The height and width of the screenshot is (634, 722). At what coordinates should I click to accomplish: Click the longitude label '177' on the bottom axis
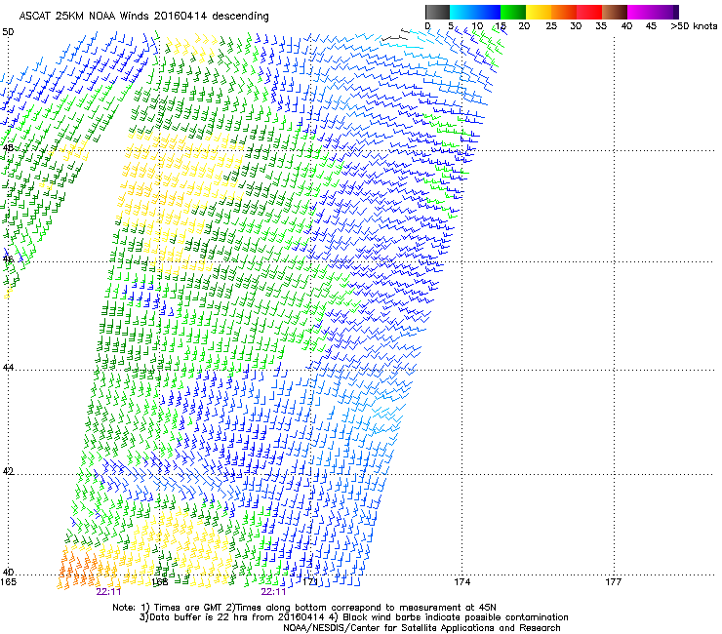tap(614, 582)
